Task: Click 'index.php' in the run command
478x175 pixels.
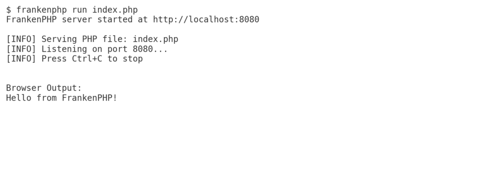Action: [x=115, y=10]
